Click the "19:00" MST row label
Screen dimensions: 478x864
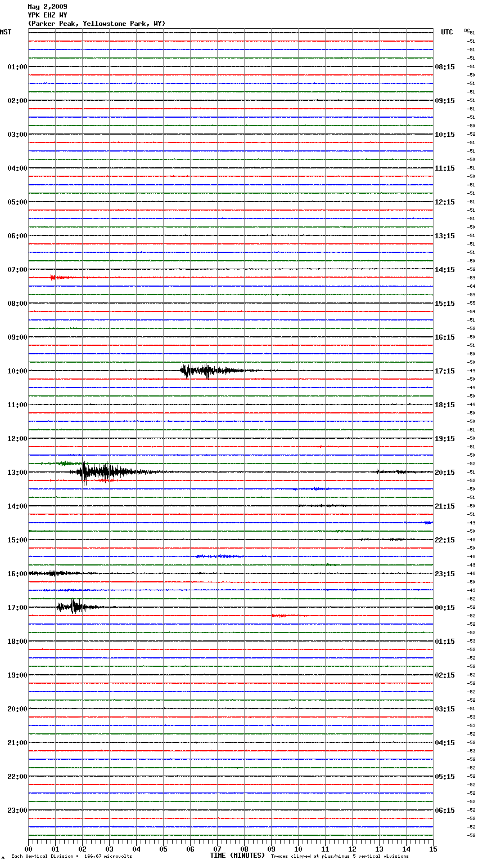coord(17,675)
